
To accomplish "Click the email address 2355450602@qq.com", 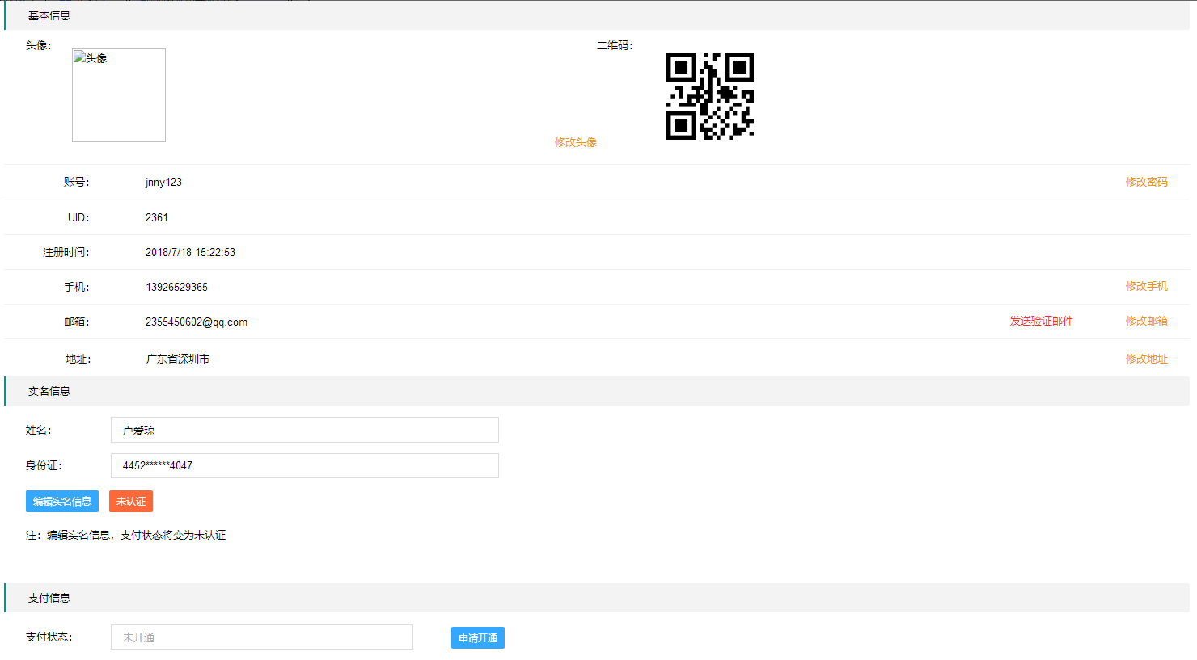I will pos(197,322).
